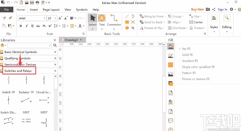Expand font color dropdown arrow
241x131 pixels.
click(83, 26)
